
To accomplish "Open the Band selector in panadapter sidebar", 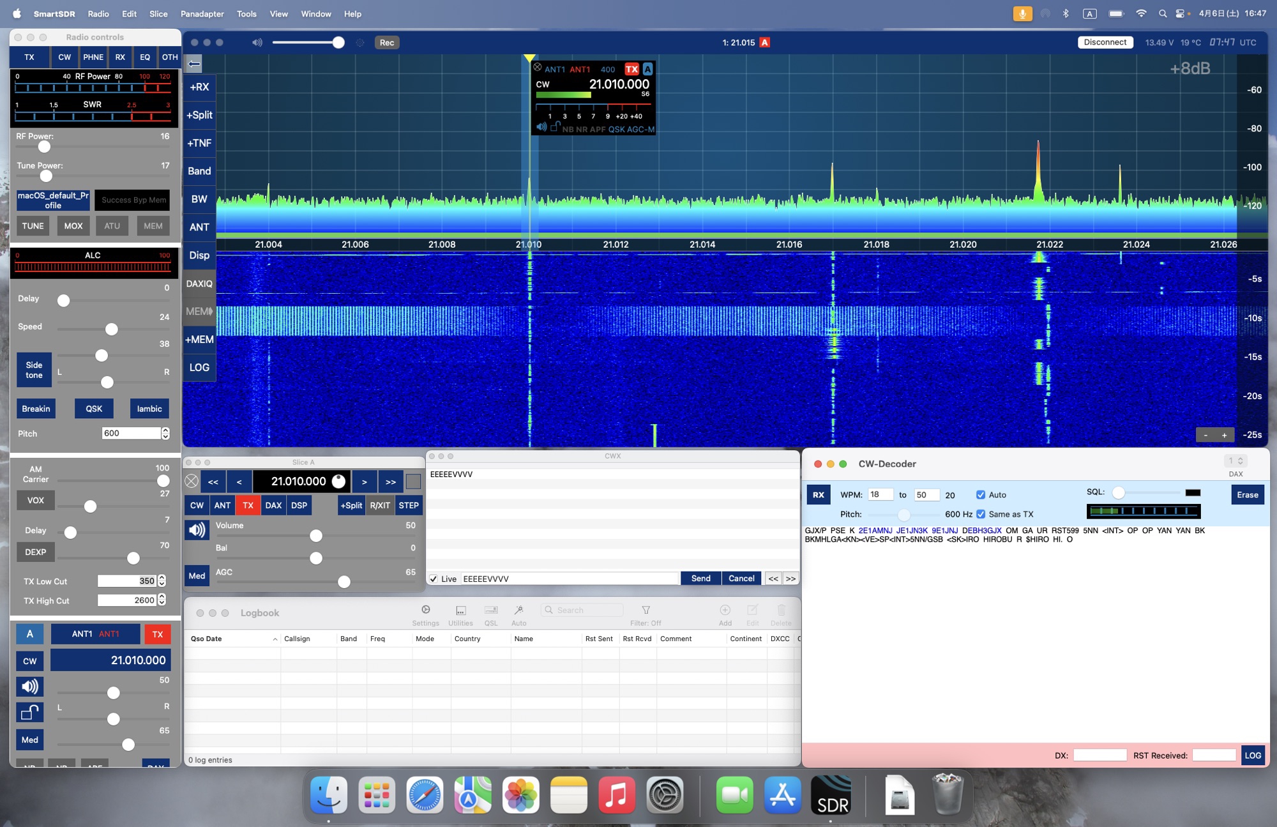I will click(199, 171).
